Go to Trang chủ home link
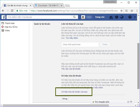This screenshot has width=140, height=107. point(100,17)
